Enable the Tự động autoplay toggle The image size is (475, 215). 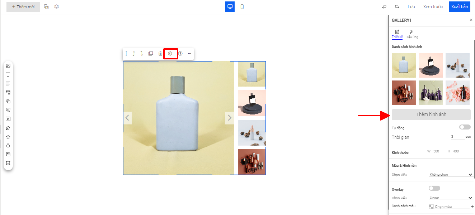point(465,127)
